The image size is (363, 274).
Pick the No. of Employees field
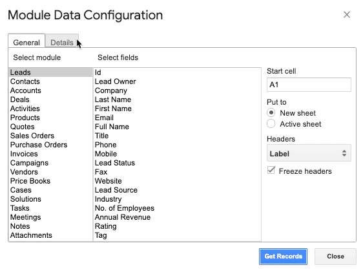tap(178, 208)
